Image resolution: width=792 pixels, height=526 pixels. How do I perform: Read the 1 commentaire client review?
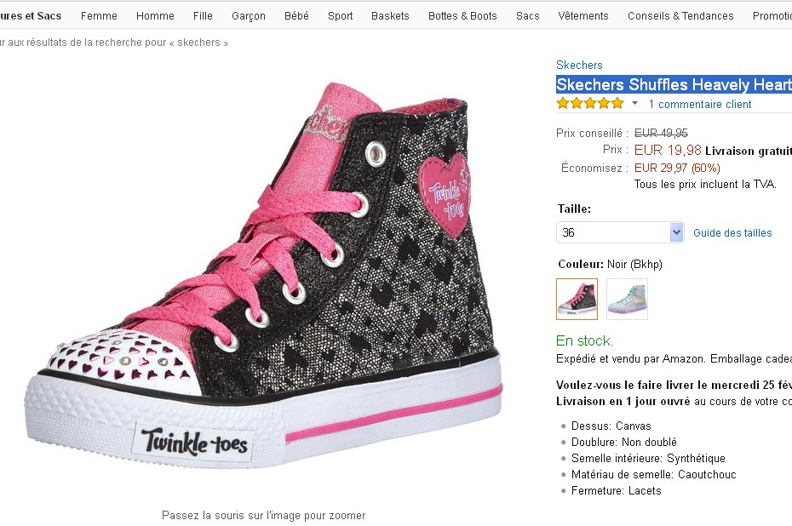pyautogui.click(x=700, y=105)
